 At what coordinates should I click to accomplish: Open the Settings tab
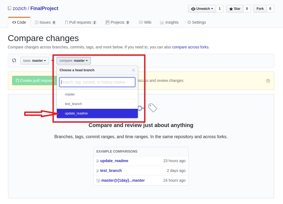click(x=196, y=22)
